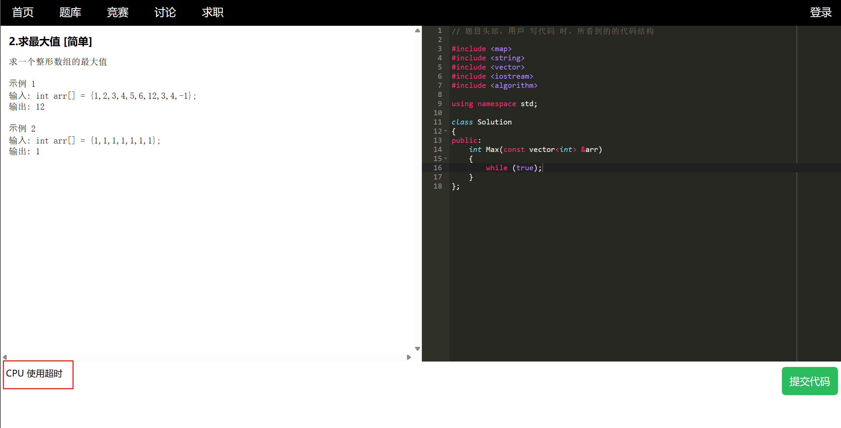Click the #include <map> code line
This screenshot has height=428, width=841.
coord(481,49)
